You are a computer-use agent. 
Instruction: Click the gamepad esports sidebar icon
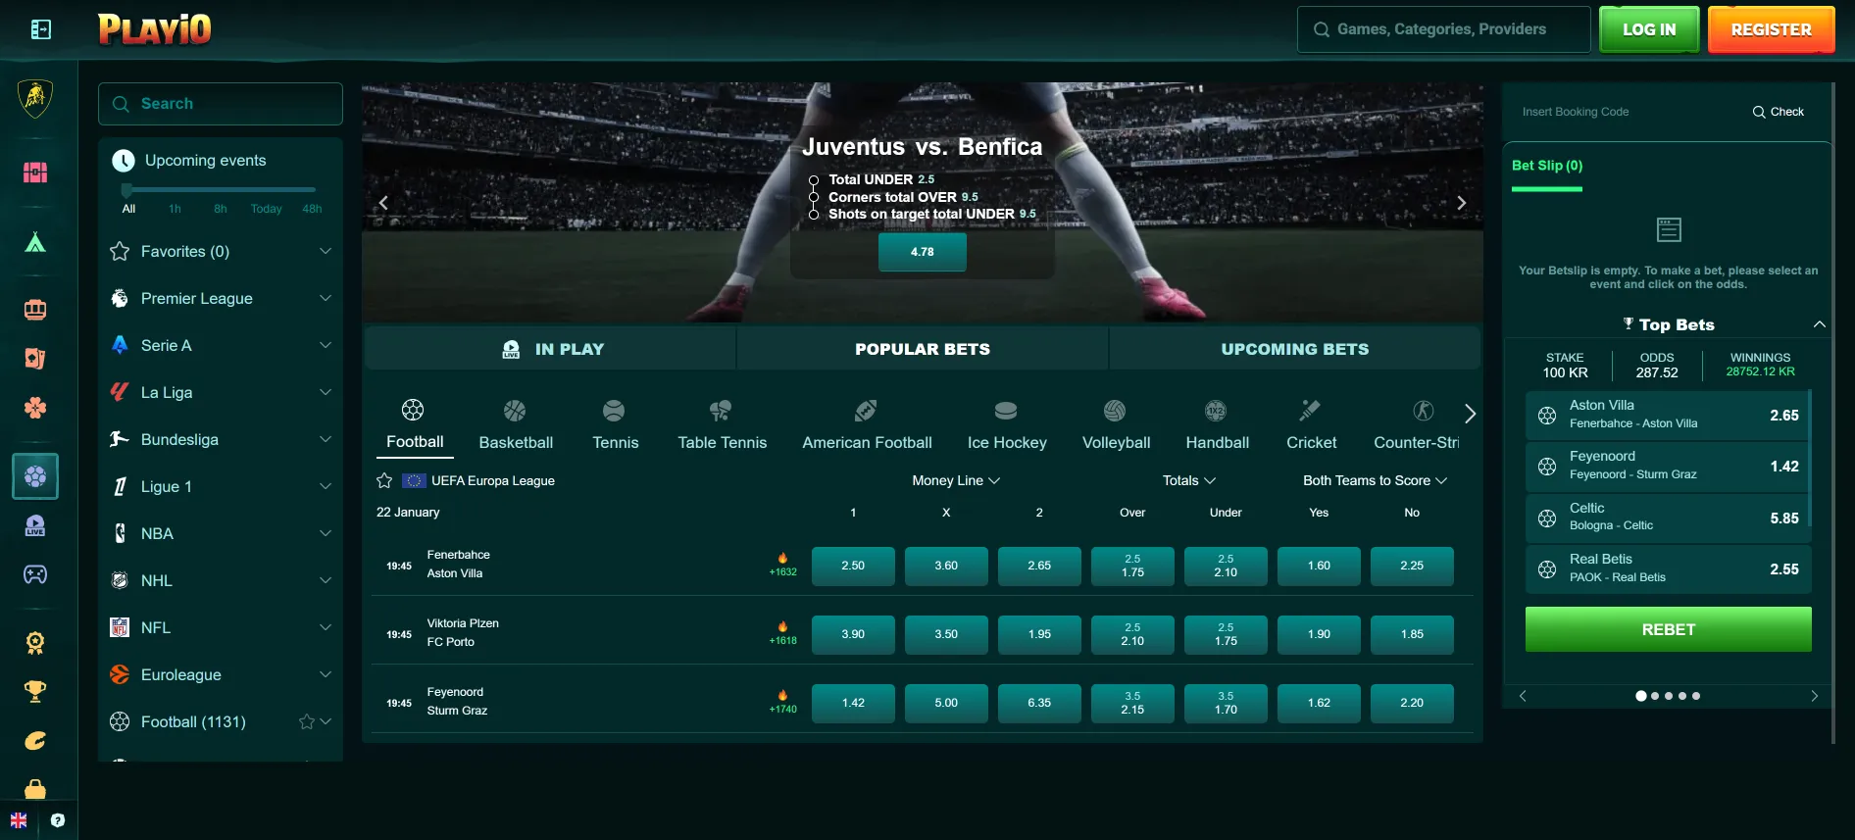click(35, 574)
